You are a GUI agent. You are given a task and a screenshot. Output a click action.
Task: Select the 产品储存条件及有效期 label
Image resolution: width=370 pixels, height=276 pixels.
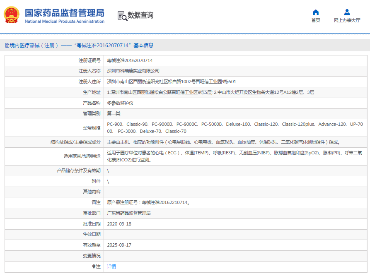point(79,170)
